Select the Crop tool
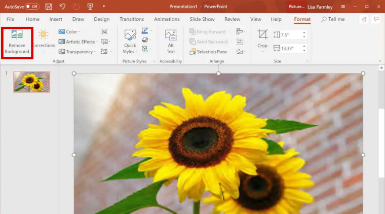385x214 pixels. [262, 41]
